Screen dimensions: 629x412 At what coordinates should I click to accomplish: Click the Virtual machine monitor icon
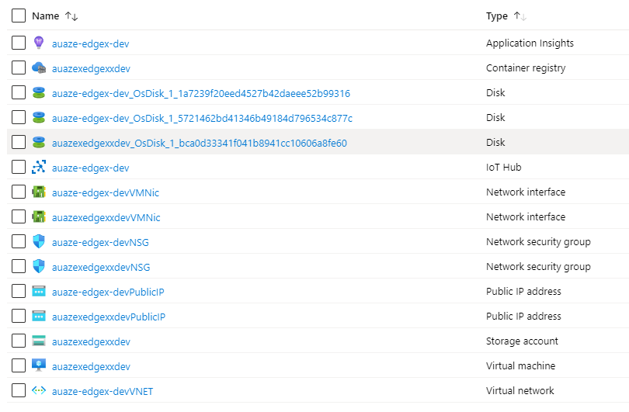tap(39, 365)
